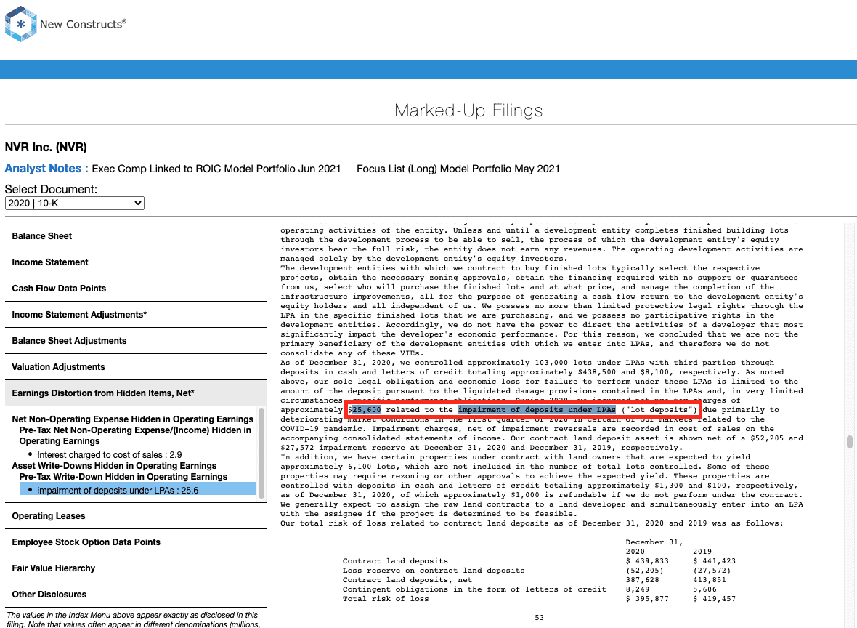The height and width of the screenshot is (628, 857).
Task: Click the 'NVR Inc. (NVR)' company heading
Action: (x=46, y=147)
